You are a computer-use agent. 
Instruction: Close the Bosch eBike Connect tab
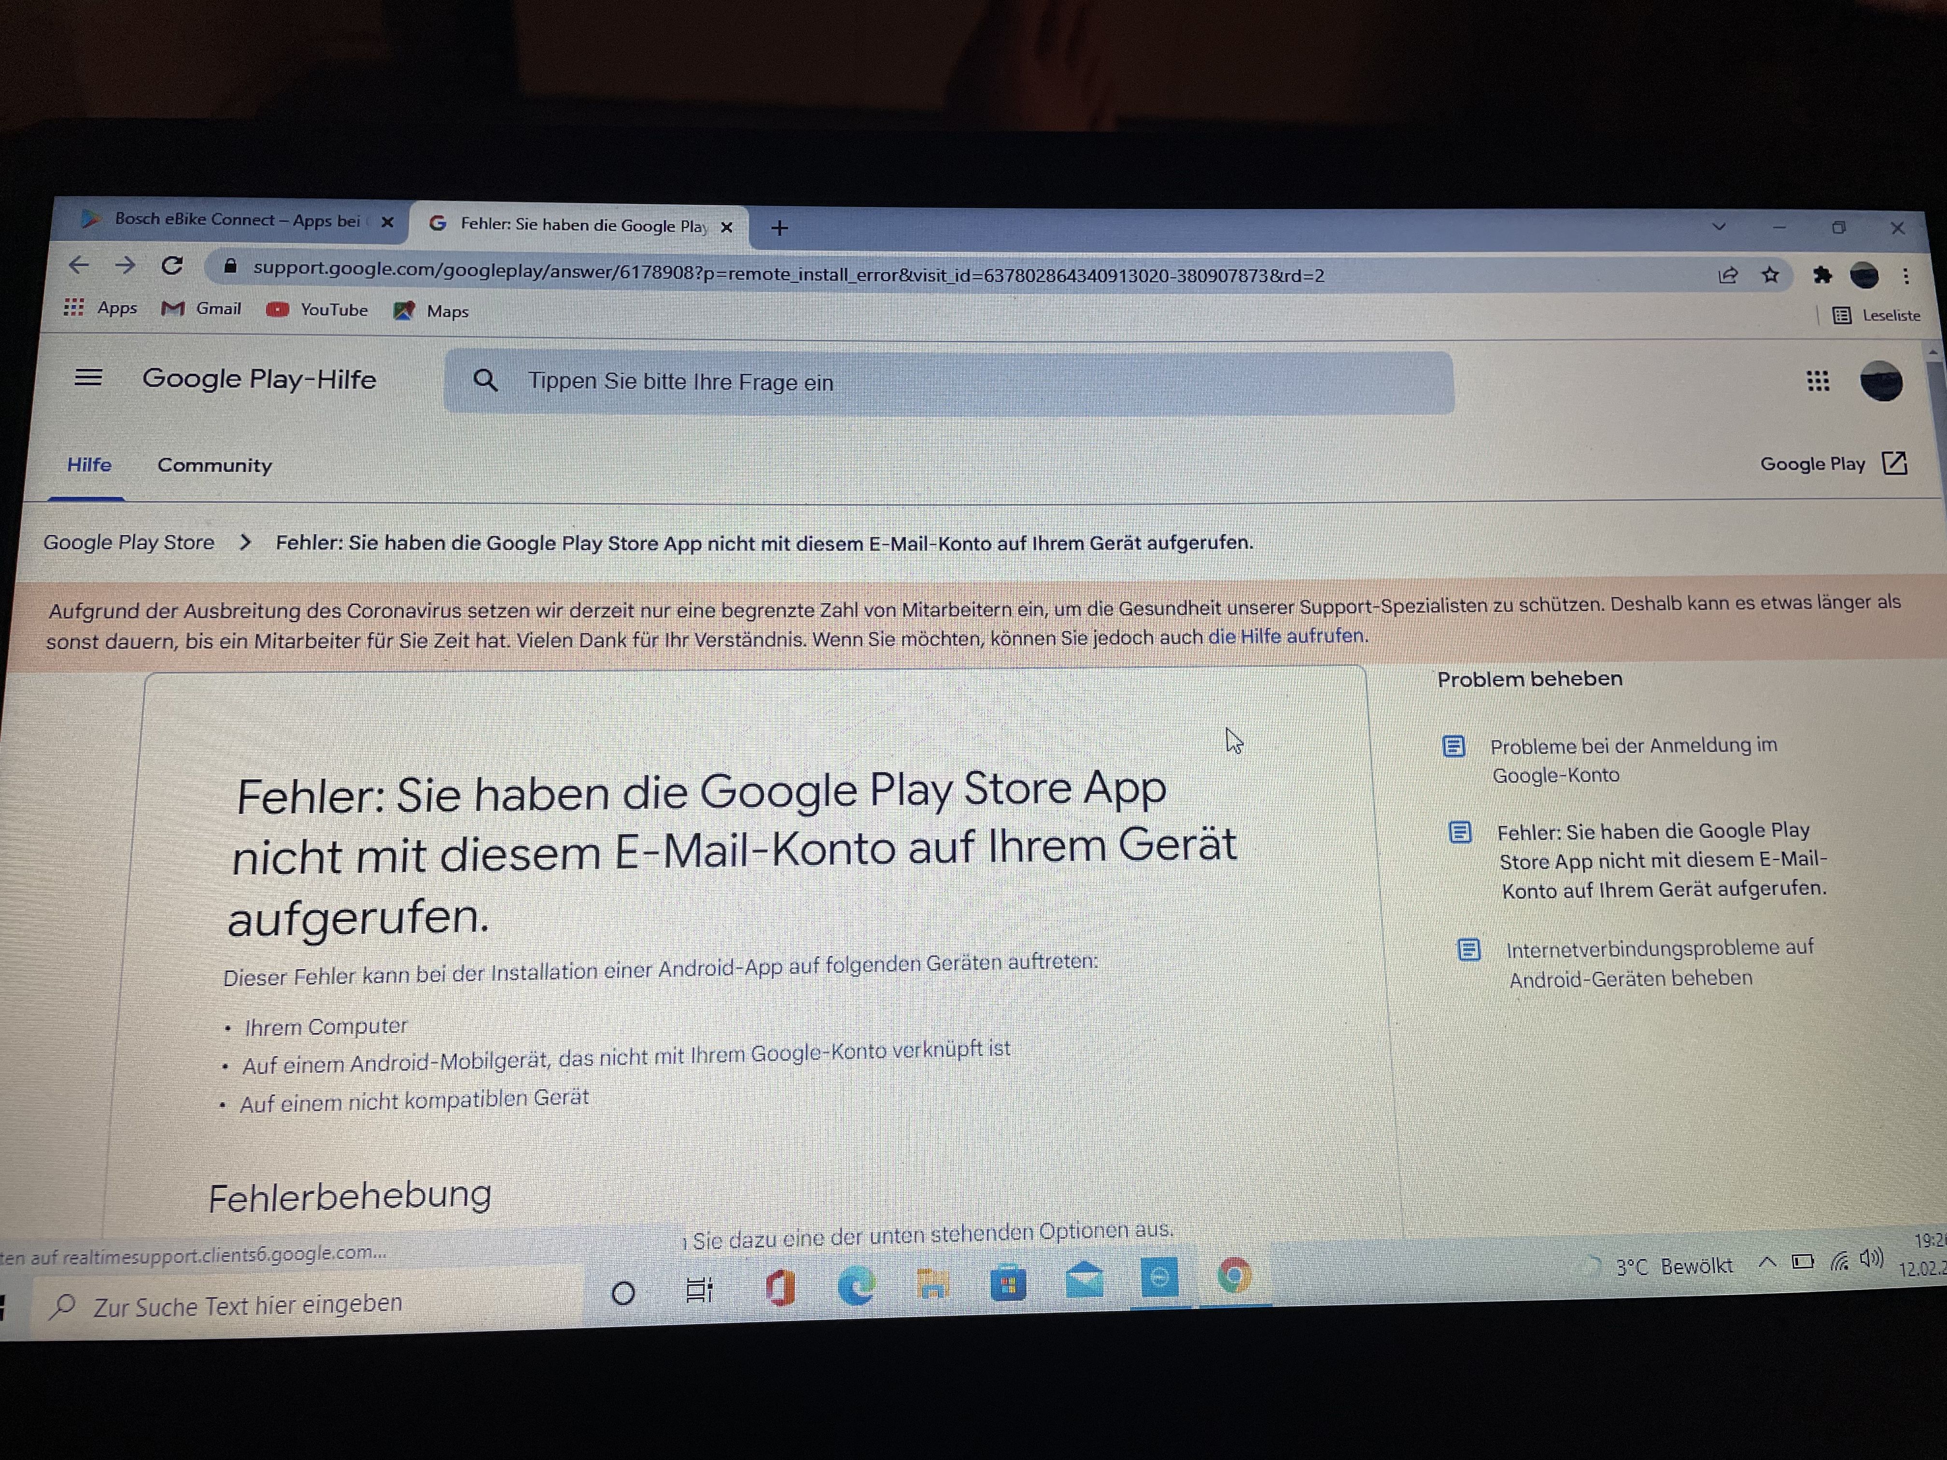click(386, 222)
